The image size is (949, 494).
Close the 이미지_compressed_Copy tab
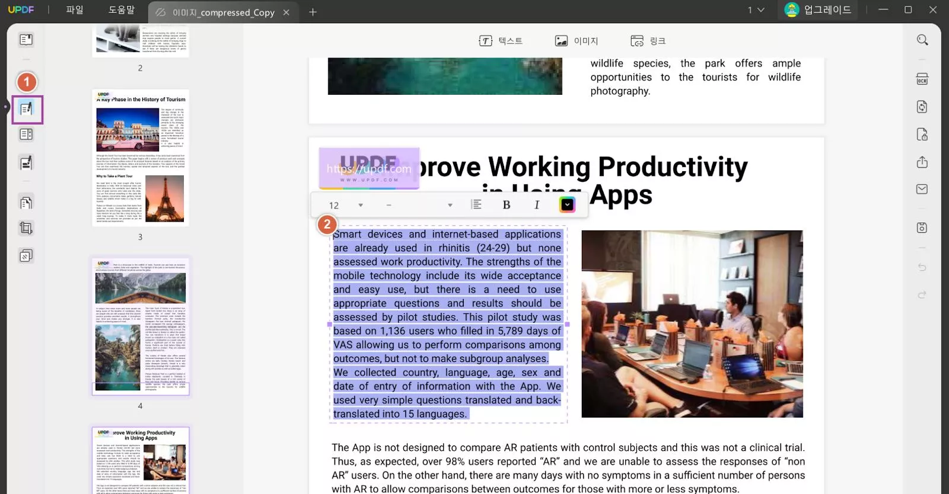(286, 12)
